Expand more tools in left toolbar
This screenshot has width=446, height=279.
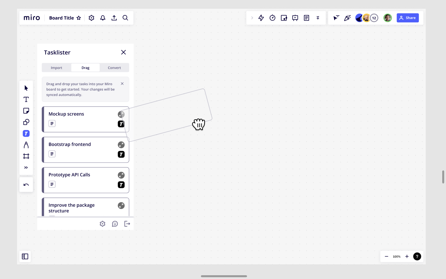click(x=26, y=168)
